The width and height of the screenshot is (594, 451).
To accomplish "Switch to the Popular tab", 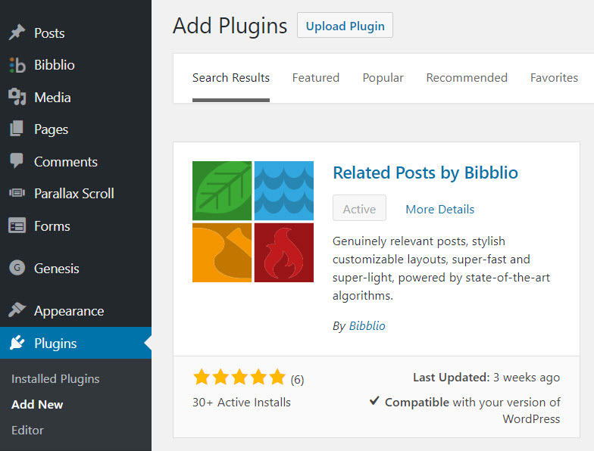I will coord(383,78).
